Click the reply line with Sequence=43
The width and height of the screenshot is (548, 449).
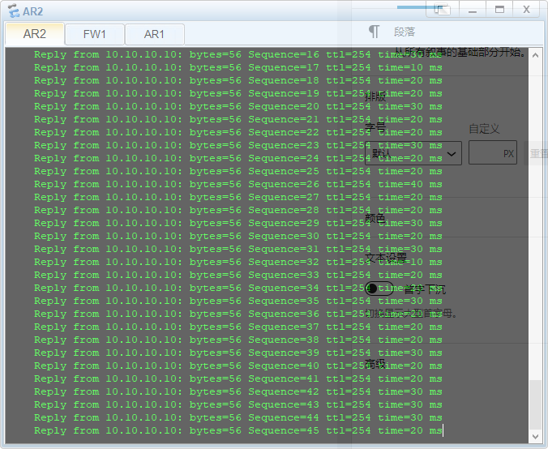click(238, 405)
